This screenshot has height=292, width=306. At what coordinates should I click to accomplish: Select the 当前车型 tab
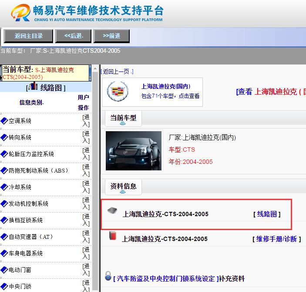pyautogui.click(x=123, y=119)
